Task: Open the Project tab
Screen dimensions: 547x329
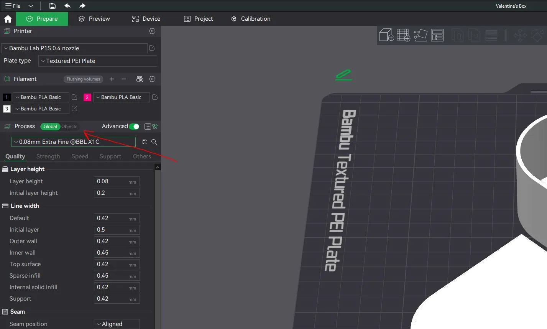Action: [x=199, y=19]
